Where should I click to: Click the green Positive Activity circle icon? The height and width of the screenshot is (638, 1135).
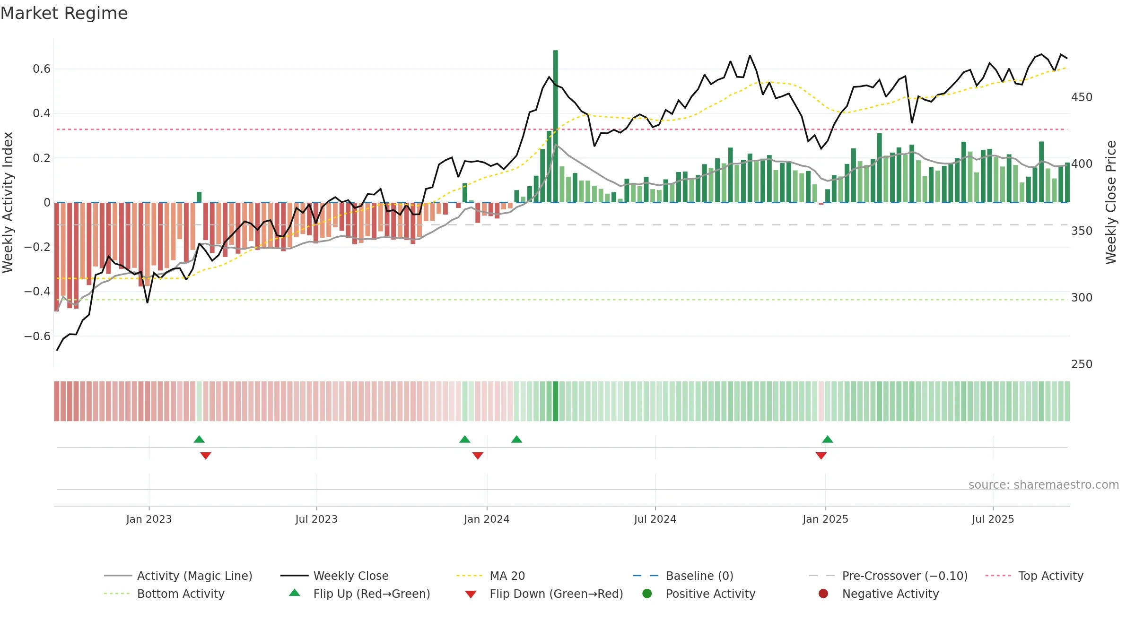click(x=647, y=594)
